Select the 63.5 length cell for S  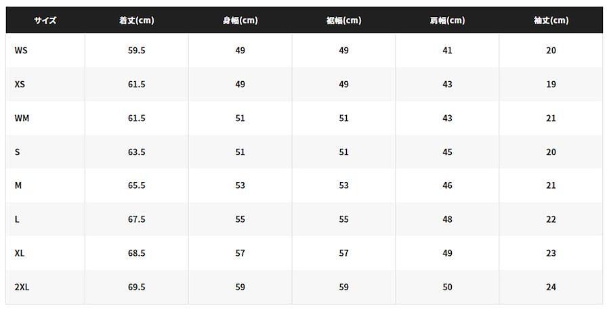click(136, 152)
